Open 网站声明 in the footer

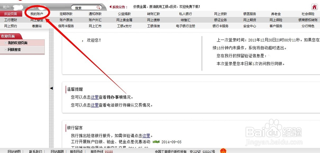[x=57, y=151]
